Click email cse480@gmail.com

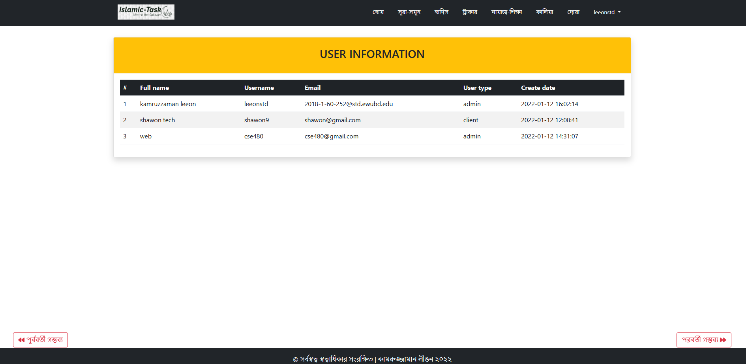coord(331,136)
